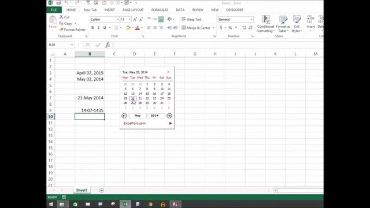Click Merge & Center button

pos(196,28)
